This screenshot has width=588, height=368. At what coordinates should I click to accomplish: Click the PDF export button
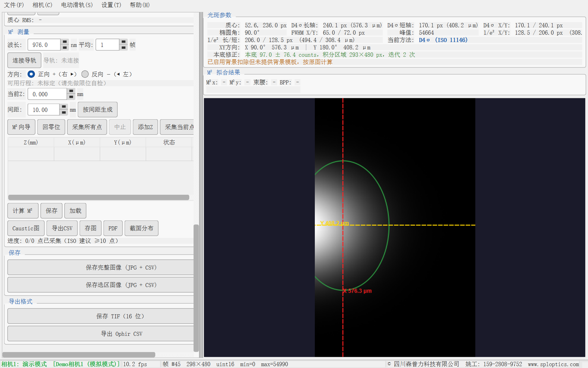click(x=113, y=228)
